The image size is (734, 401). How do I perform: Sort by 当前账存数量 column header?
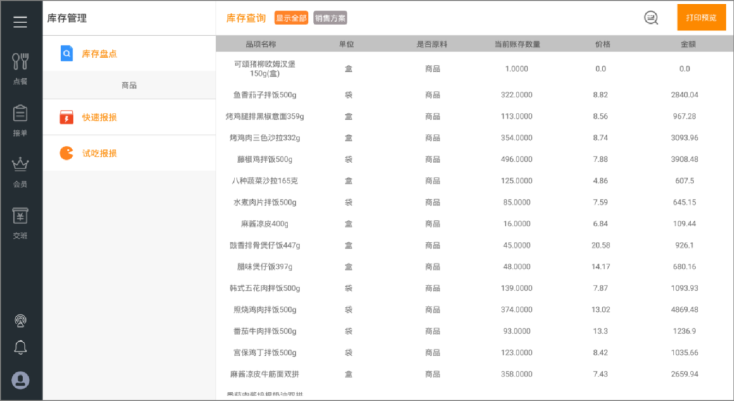tap(517, 44)
